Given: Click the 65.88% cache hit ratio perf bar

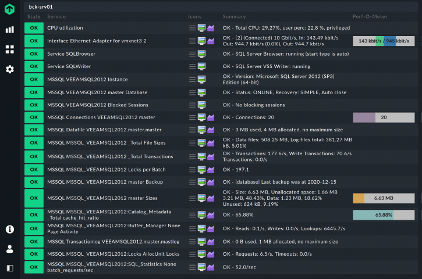Looking at the screenshot, I should click(384, 214).
